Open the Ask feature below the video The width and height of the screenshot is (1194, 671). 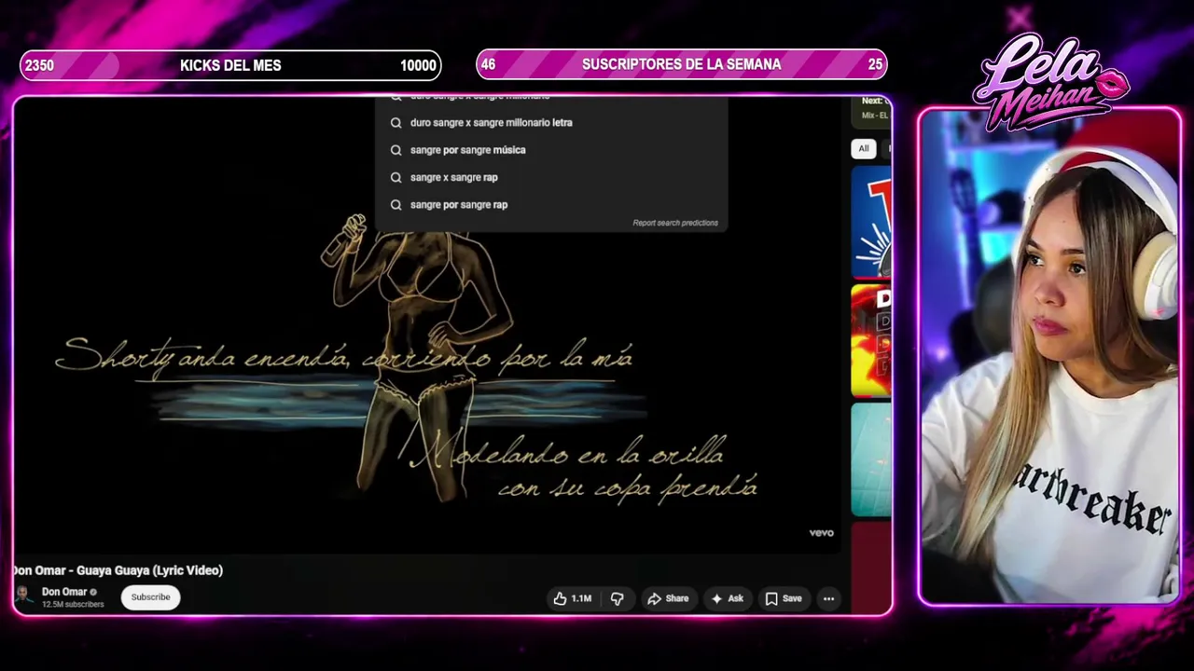pyautogui.click(x=728, y=598)
